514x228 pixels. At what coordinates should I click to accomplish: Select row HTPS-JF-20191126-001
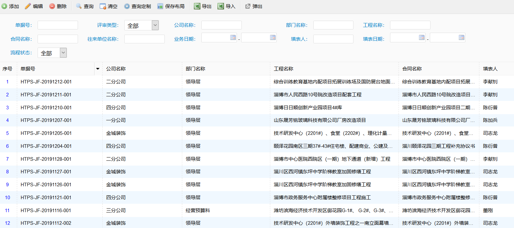[x=257, y=185]
